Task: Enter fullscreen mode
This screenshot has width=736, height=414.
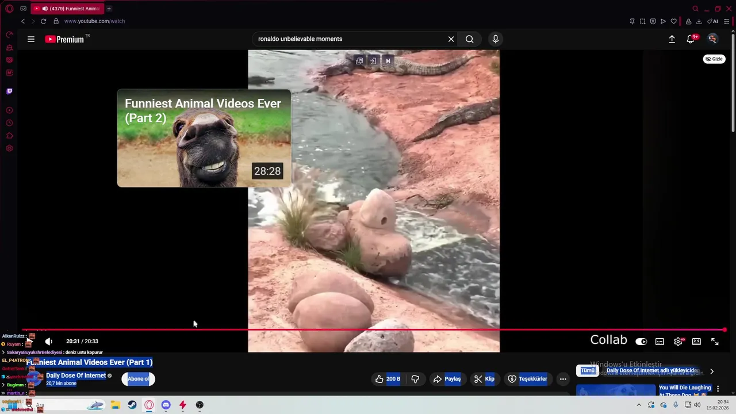Action: 715,342
